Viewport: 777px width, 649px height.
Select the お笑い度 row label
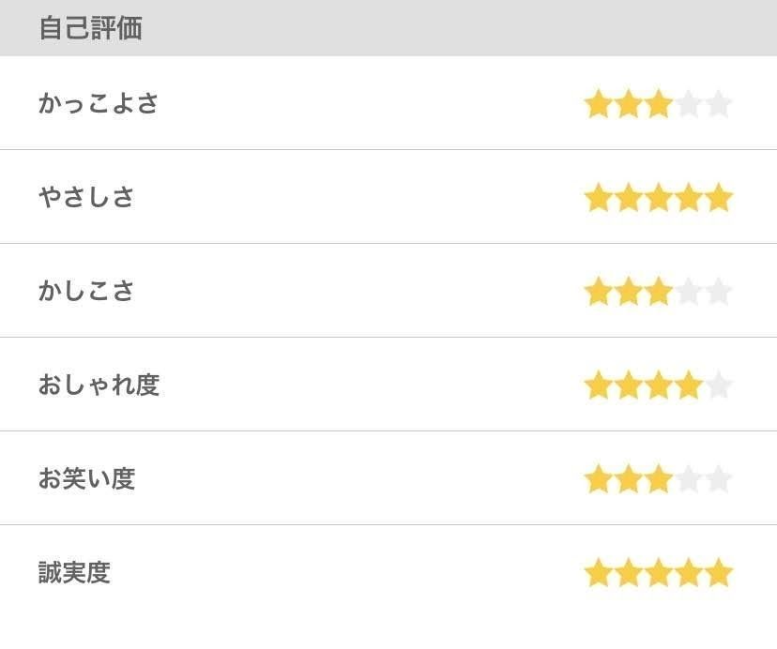tap(86, 479)
